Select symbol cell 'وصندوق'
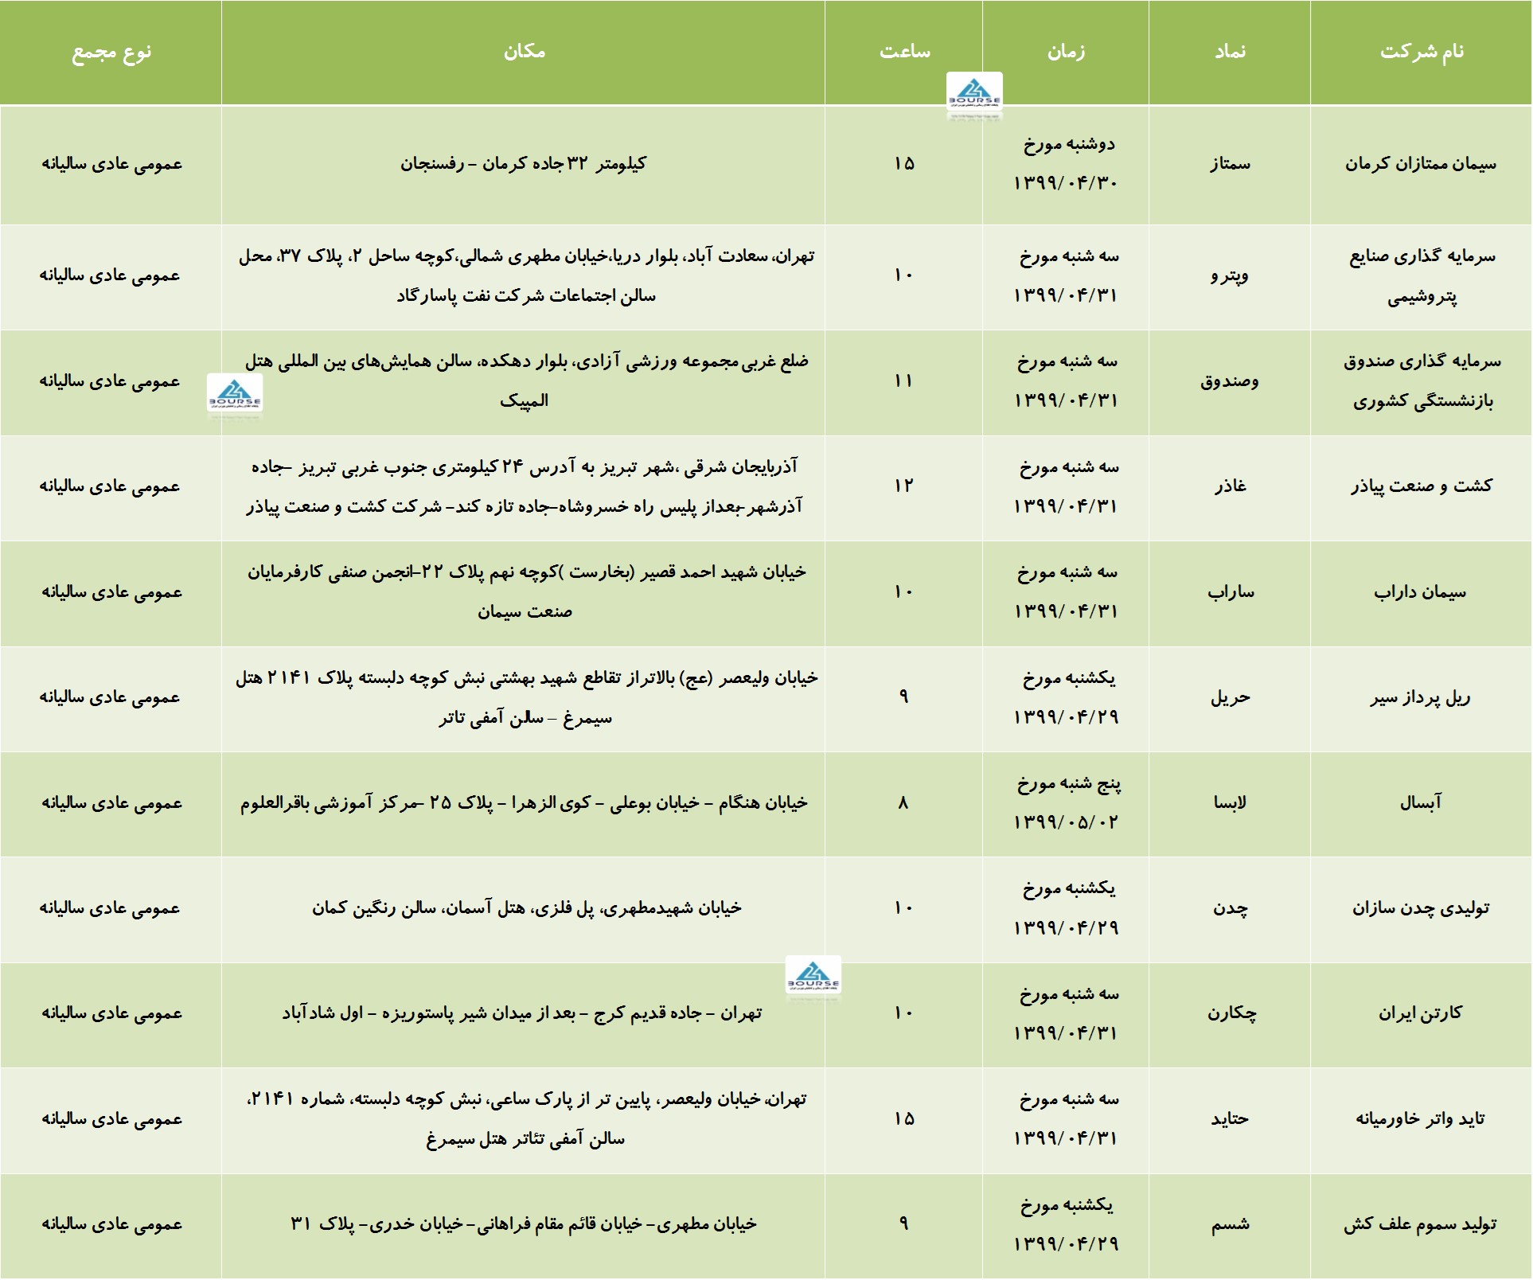1533x1280 pixels. (x=1230, y=381)
